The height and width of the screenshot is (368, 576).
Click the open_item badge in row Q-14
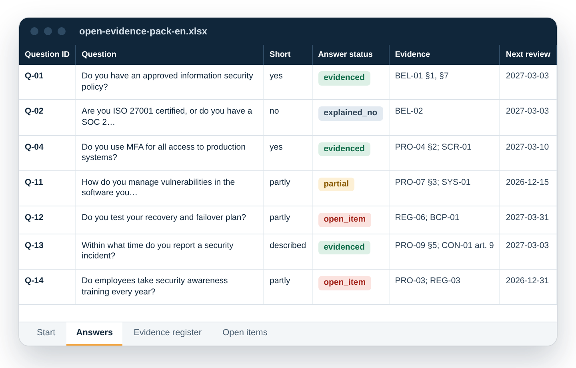tap(344, 283)
